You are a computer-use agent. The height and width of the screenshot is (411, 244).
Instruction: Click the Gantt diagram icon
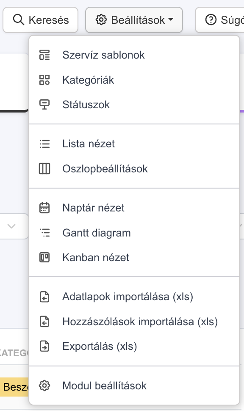click(x=44, y=233)
